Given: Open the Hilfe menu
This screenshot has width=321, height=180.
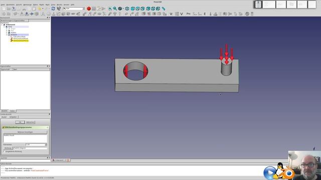Looking at the screenshot, I should click(72, 4).
